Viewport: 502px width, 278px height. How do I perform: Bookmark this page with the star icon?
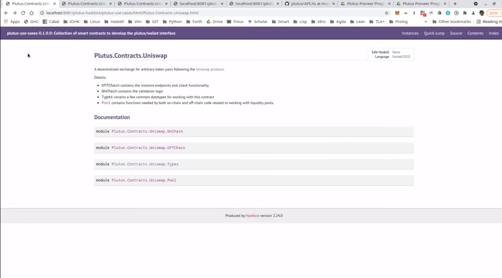coord(386,13)
